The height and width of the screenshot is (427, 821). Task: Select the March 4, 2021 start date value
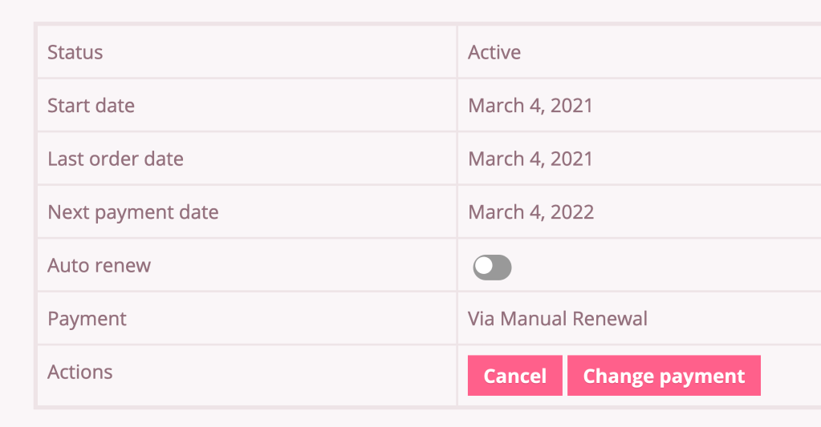[530, 106]
